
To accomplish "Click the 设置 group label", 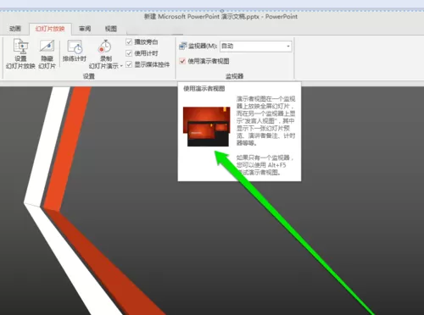I will coord(89,76).
